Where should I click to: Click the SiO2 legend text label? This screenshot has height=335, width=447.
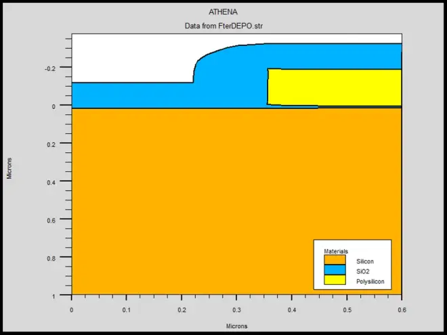pos(364,271)
